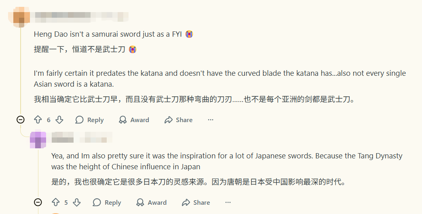
Task: Upvote the Heng Dao samurai sword comment
Action: coord(38,120)
